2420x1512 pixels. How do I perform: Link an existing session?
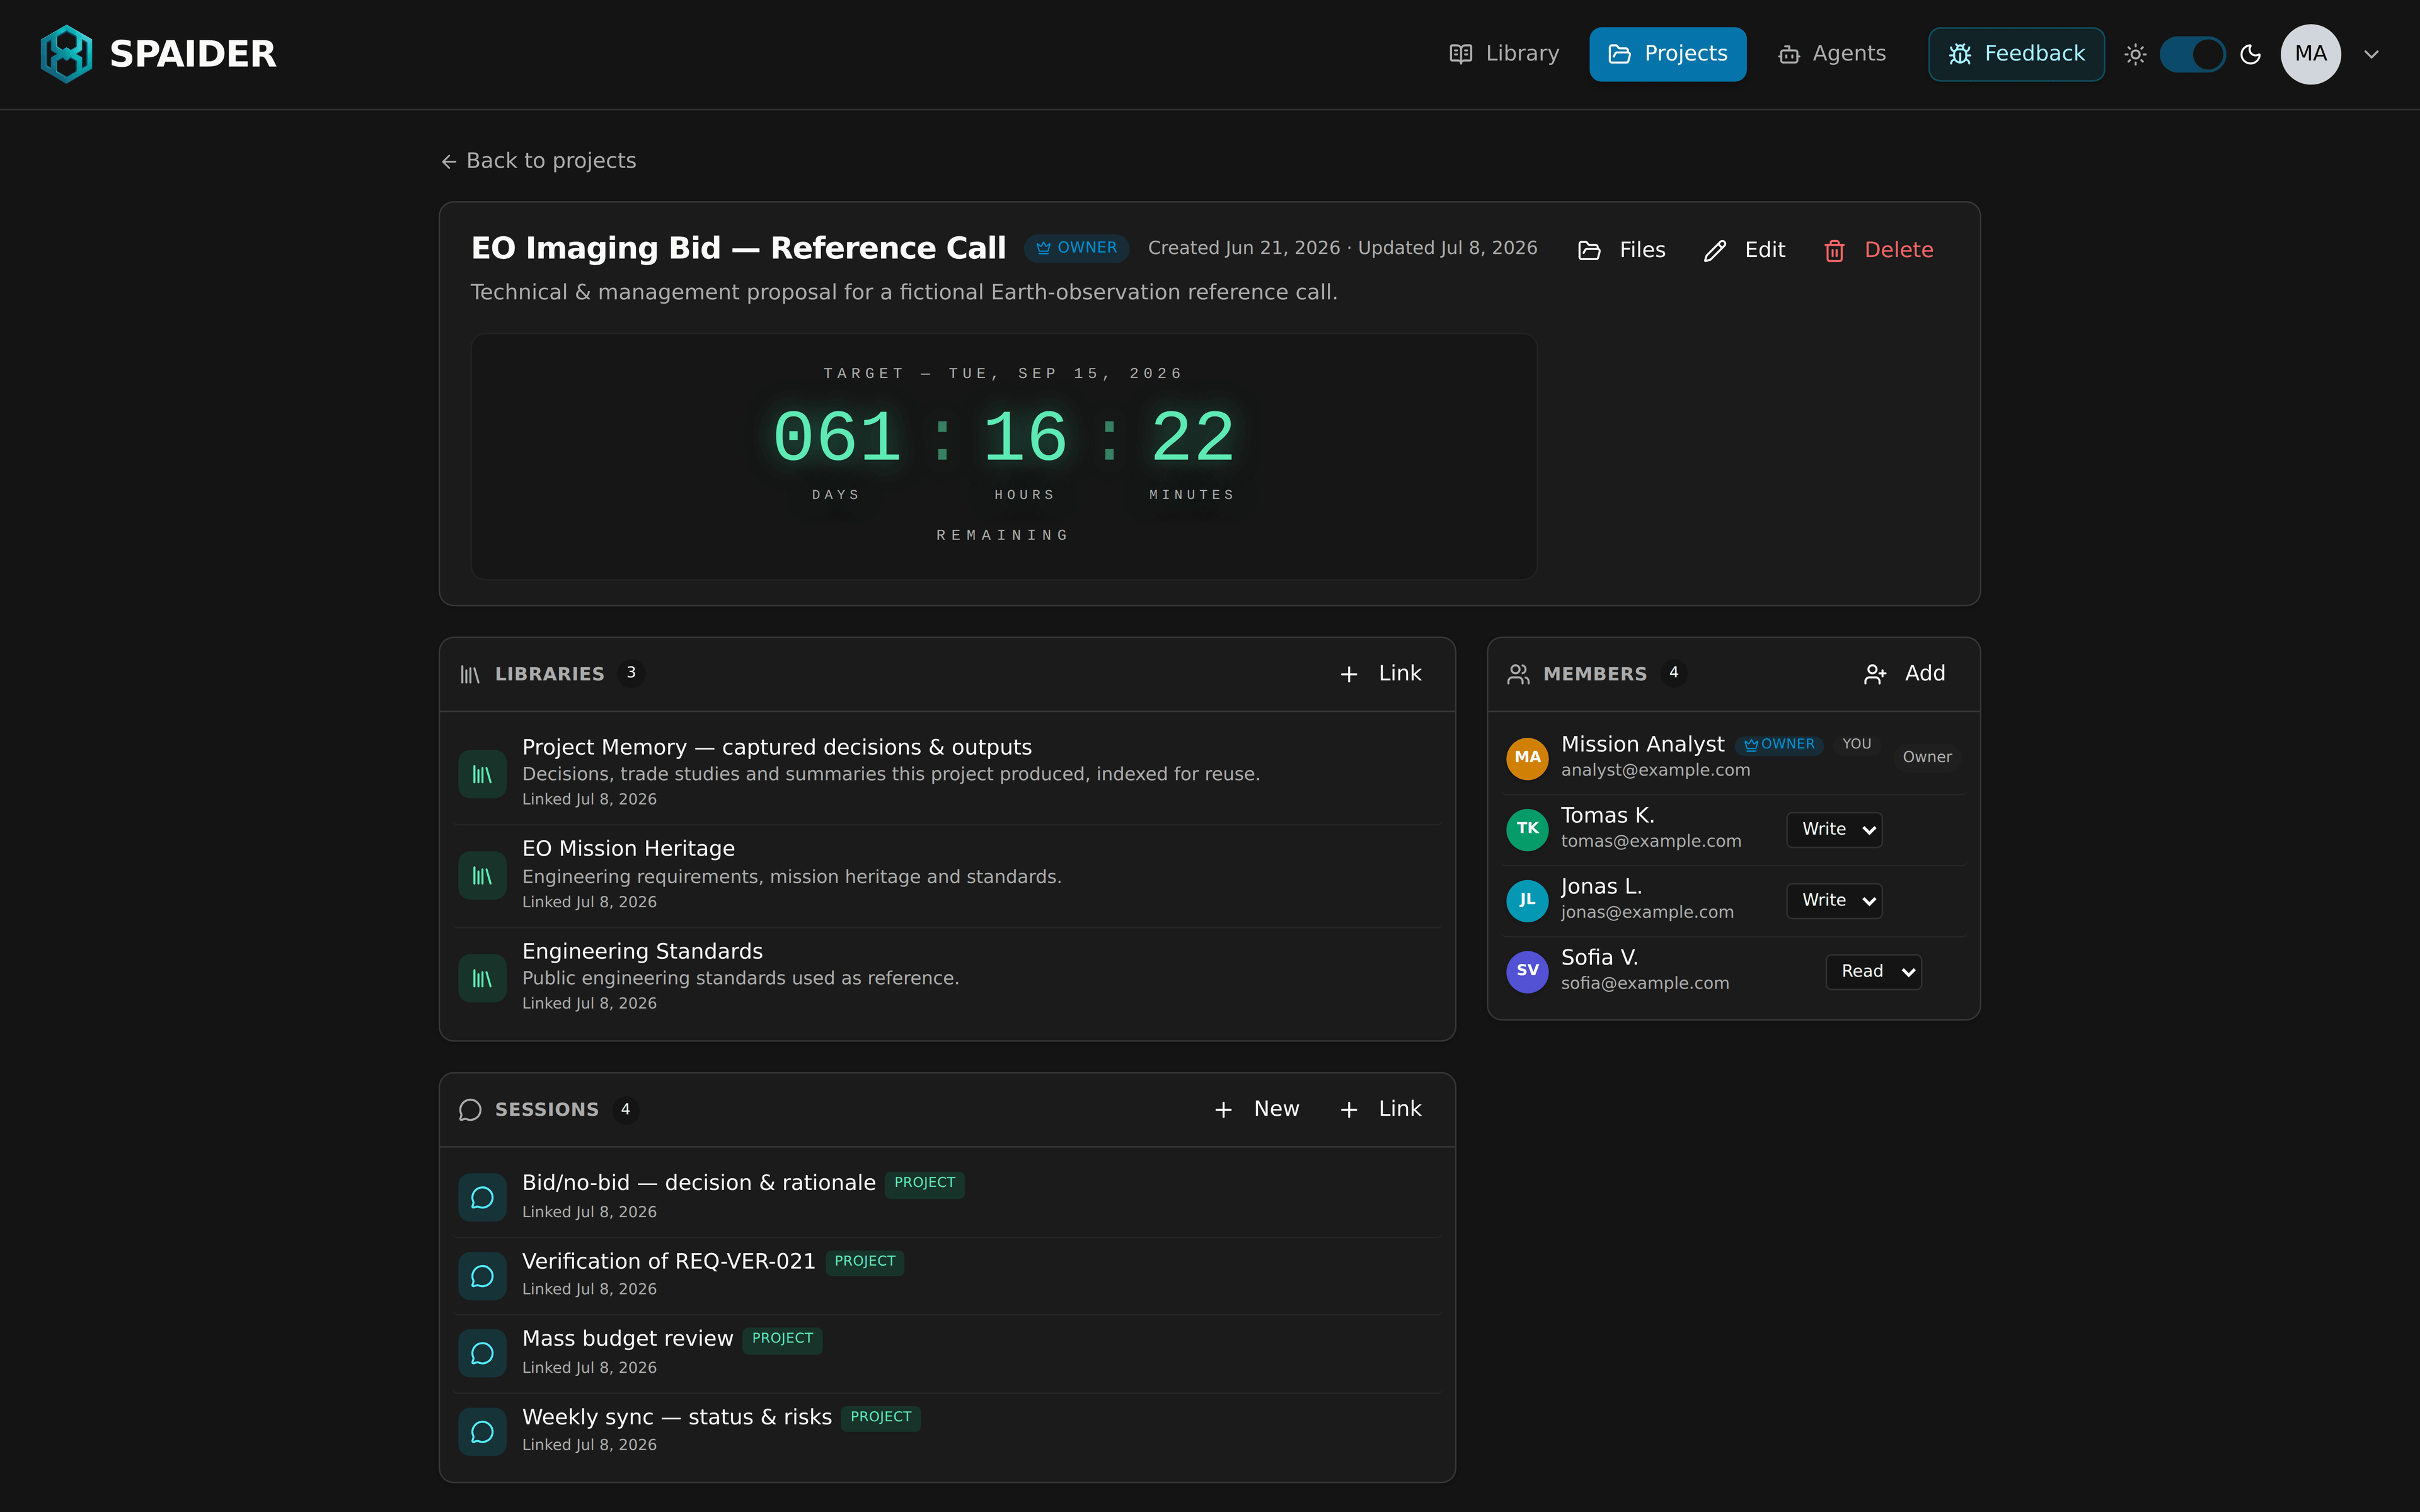[x=1380, y=1109]
